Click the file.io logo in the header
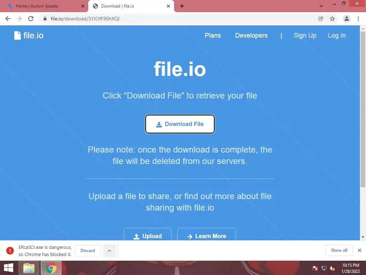 tap(29, 35)
